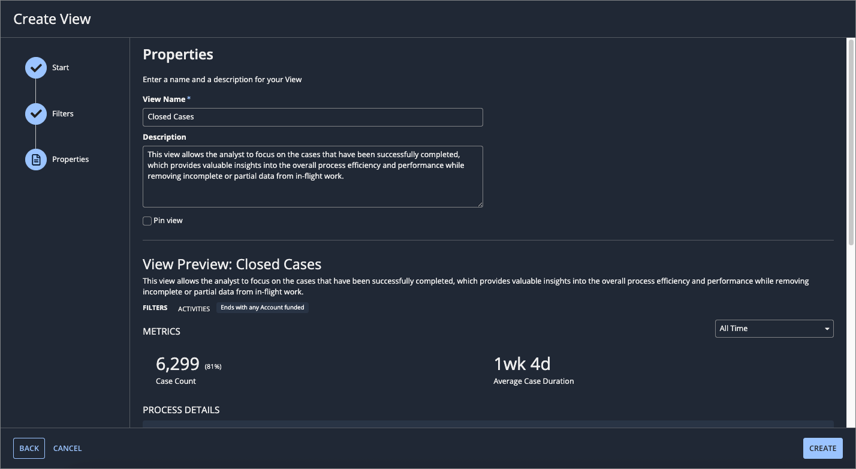Click the Create View dialog title
The width and height of the screenshot is (856, 469).
pyautogui.click(x=52, y=19)
